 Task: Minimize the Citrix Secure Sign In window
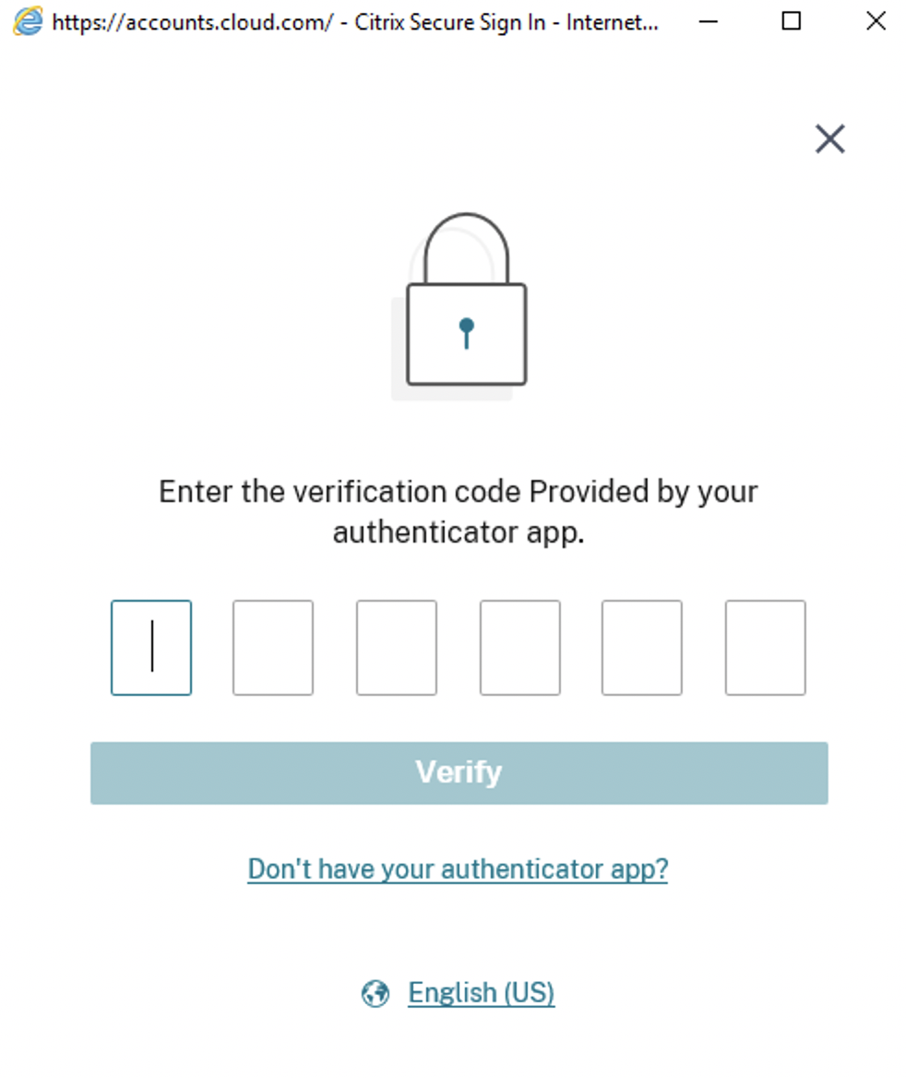pyautogui.click(x=708, y=21)
